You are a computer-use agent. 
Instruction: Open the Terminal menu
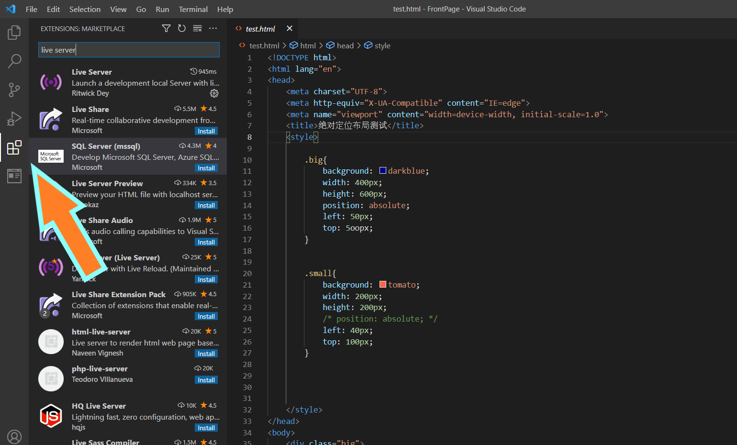(193, 9)
